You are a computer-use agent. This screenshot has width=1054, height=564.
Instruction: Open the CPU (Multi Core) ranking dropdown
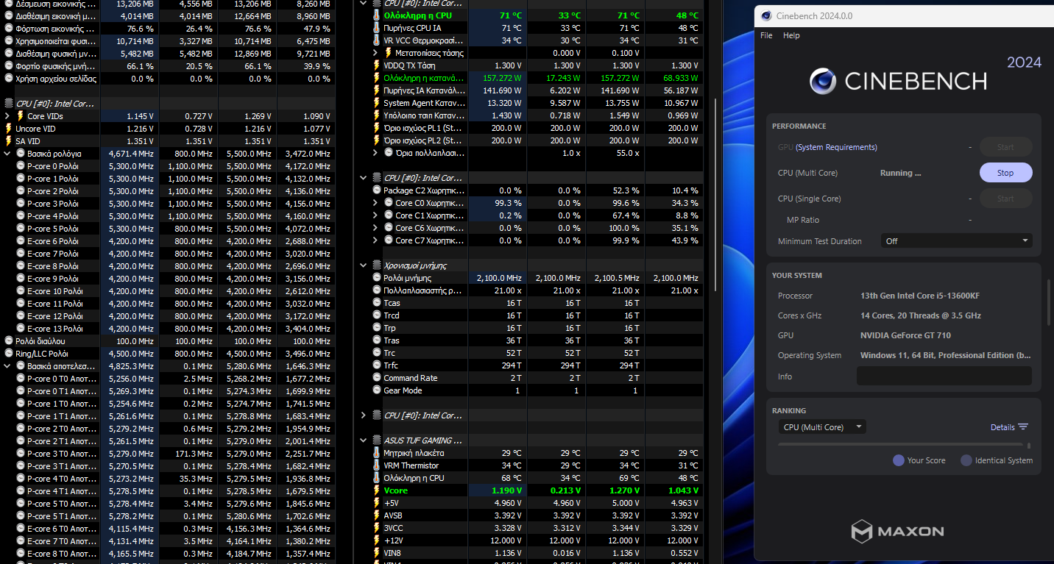pyautogui.click(x=822, y=427)
